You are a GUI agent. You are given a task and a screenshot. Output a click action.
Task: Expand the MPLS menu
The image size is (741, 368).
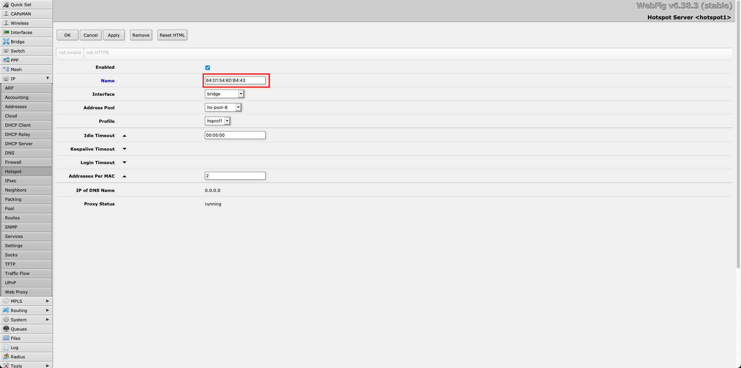[x=26, y=301]
